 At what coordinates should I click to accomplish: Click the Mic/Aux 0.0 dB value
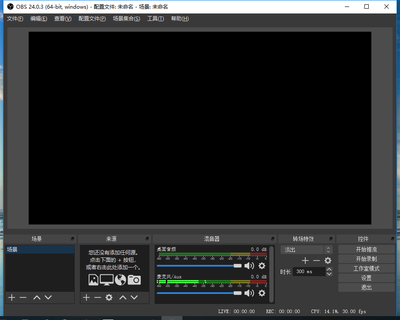[259, 277]
